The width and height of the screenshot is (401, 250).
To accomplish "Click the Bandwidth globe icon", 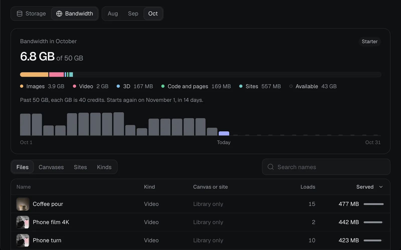I will coord(59,13).
